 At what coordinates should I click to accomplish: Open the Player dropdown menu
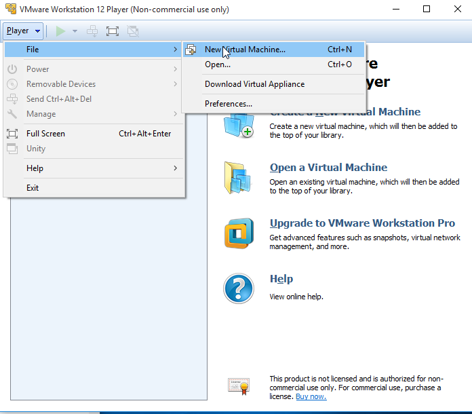point(23,31)
